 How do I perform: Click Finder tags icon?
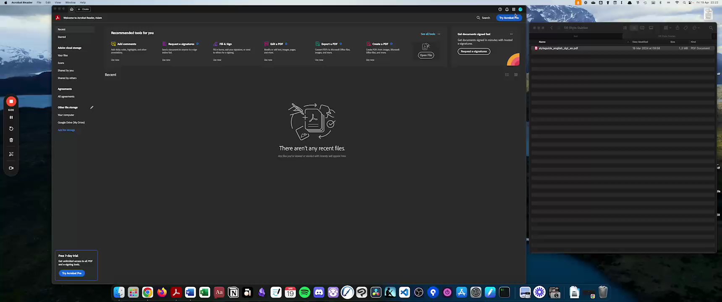click(x=686, y=28)
